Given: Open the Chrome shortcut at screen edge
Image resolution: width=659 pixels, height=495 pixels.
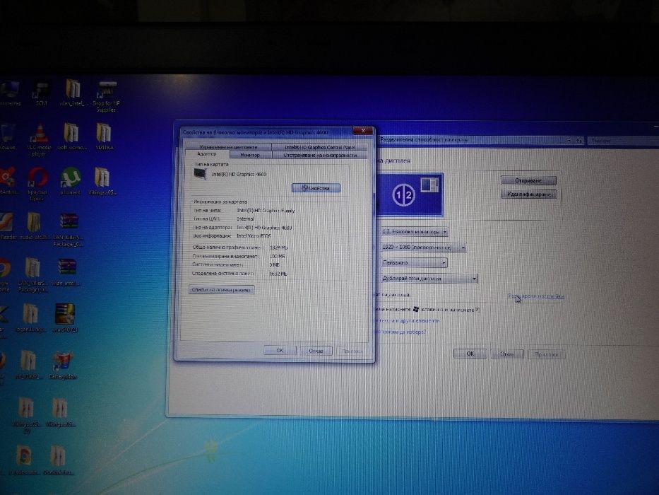Looking at the screenshot, I should coord(4,274).
